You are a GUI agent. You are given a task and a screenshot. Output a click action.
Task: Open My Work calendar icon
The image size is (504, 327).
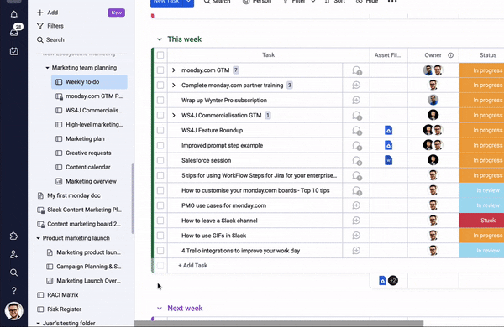coord(13,51)
